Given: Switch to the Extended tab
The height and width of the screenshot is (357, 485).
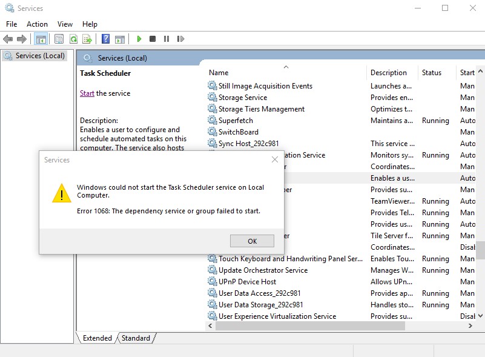Looking at the screenshot, I should (97, 338).
